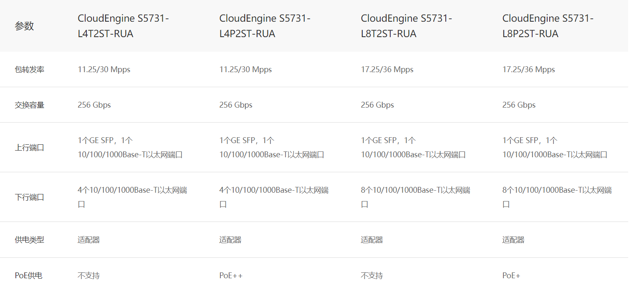Click the CloudEngine S5731-L8T2ST-RUA column header
Image resolution: width=629 pixels, height=292 pixels.
(406, 26)
